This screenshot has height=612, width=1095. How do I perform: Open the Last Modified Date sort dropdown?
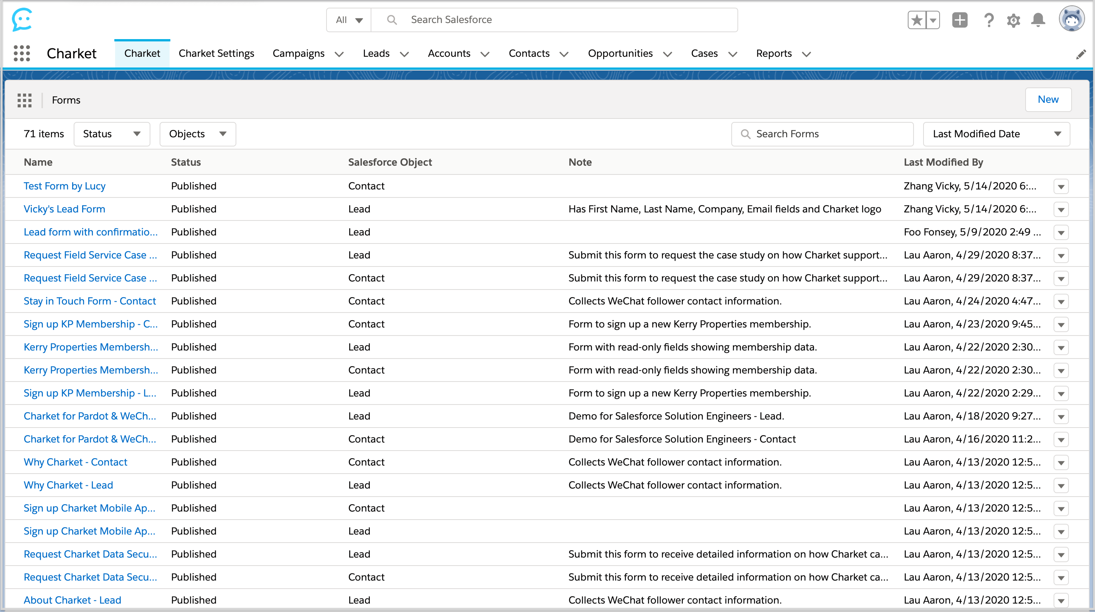point(996,134)
